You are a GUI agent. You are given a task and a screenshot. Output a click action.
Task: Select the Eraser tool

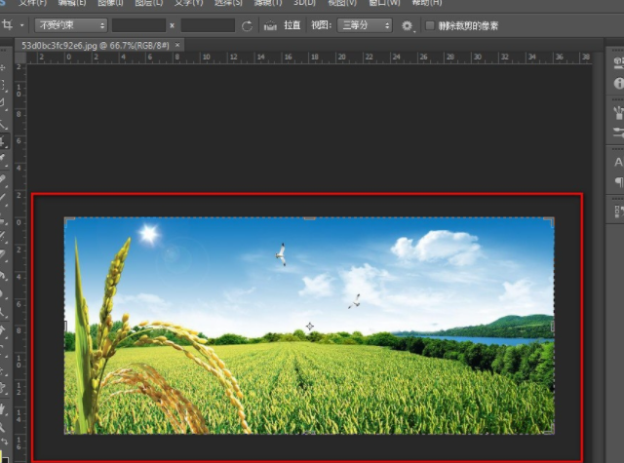[x=3, y=254]
